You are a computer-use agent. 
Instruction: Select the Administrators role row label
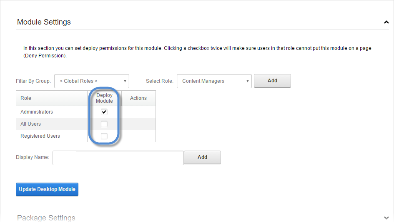[37, 112]
